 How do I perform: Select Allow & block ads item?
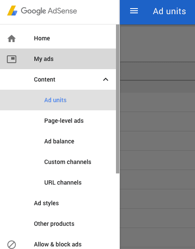pyautogui.click(x=58, y=244)
